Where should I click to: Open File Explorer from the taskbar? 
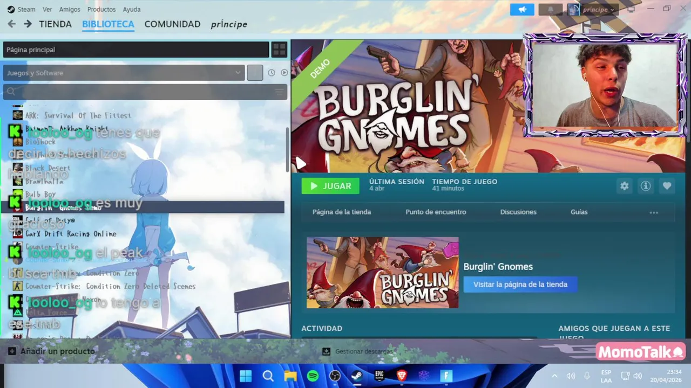290,376
